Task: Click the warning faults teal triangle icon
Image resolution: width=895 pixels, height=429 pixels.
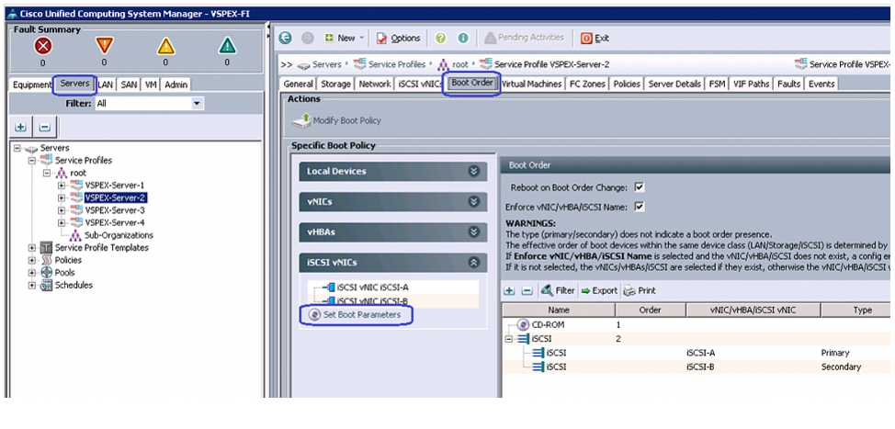Action: (x=227, y=46)
